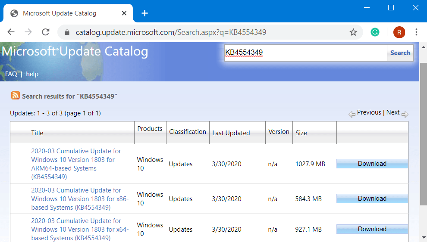The height and width of the screenshot is (242, 427).
Task: Click the 1027.9 MB size cell
Action: coord(310,164)
